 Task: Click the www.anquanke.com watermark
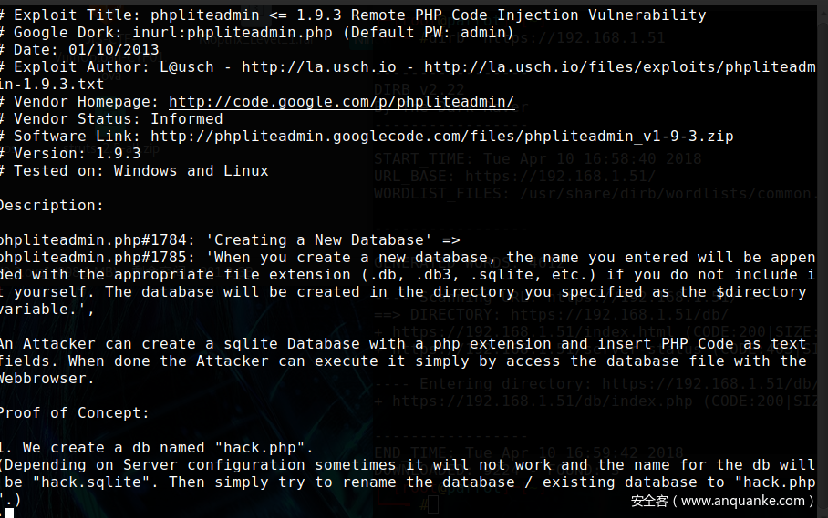(720, 501)
